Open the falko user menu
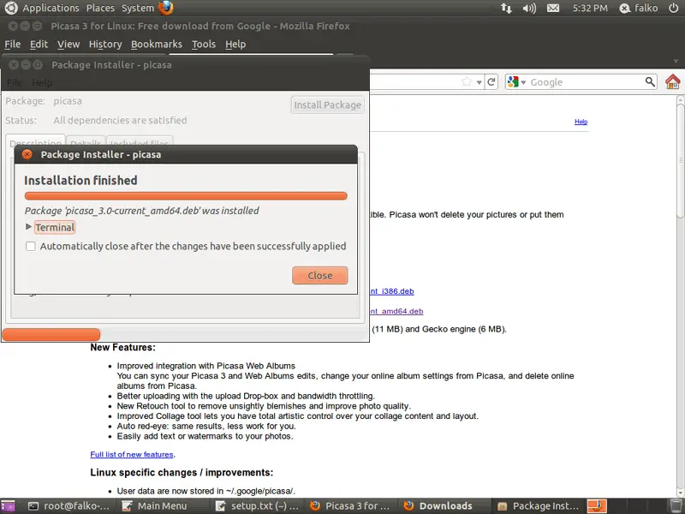The image size is (685, 514). (x=638, y=8)
